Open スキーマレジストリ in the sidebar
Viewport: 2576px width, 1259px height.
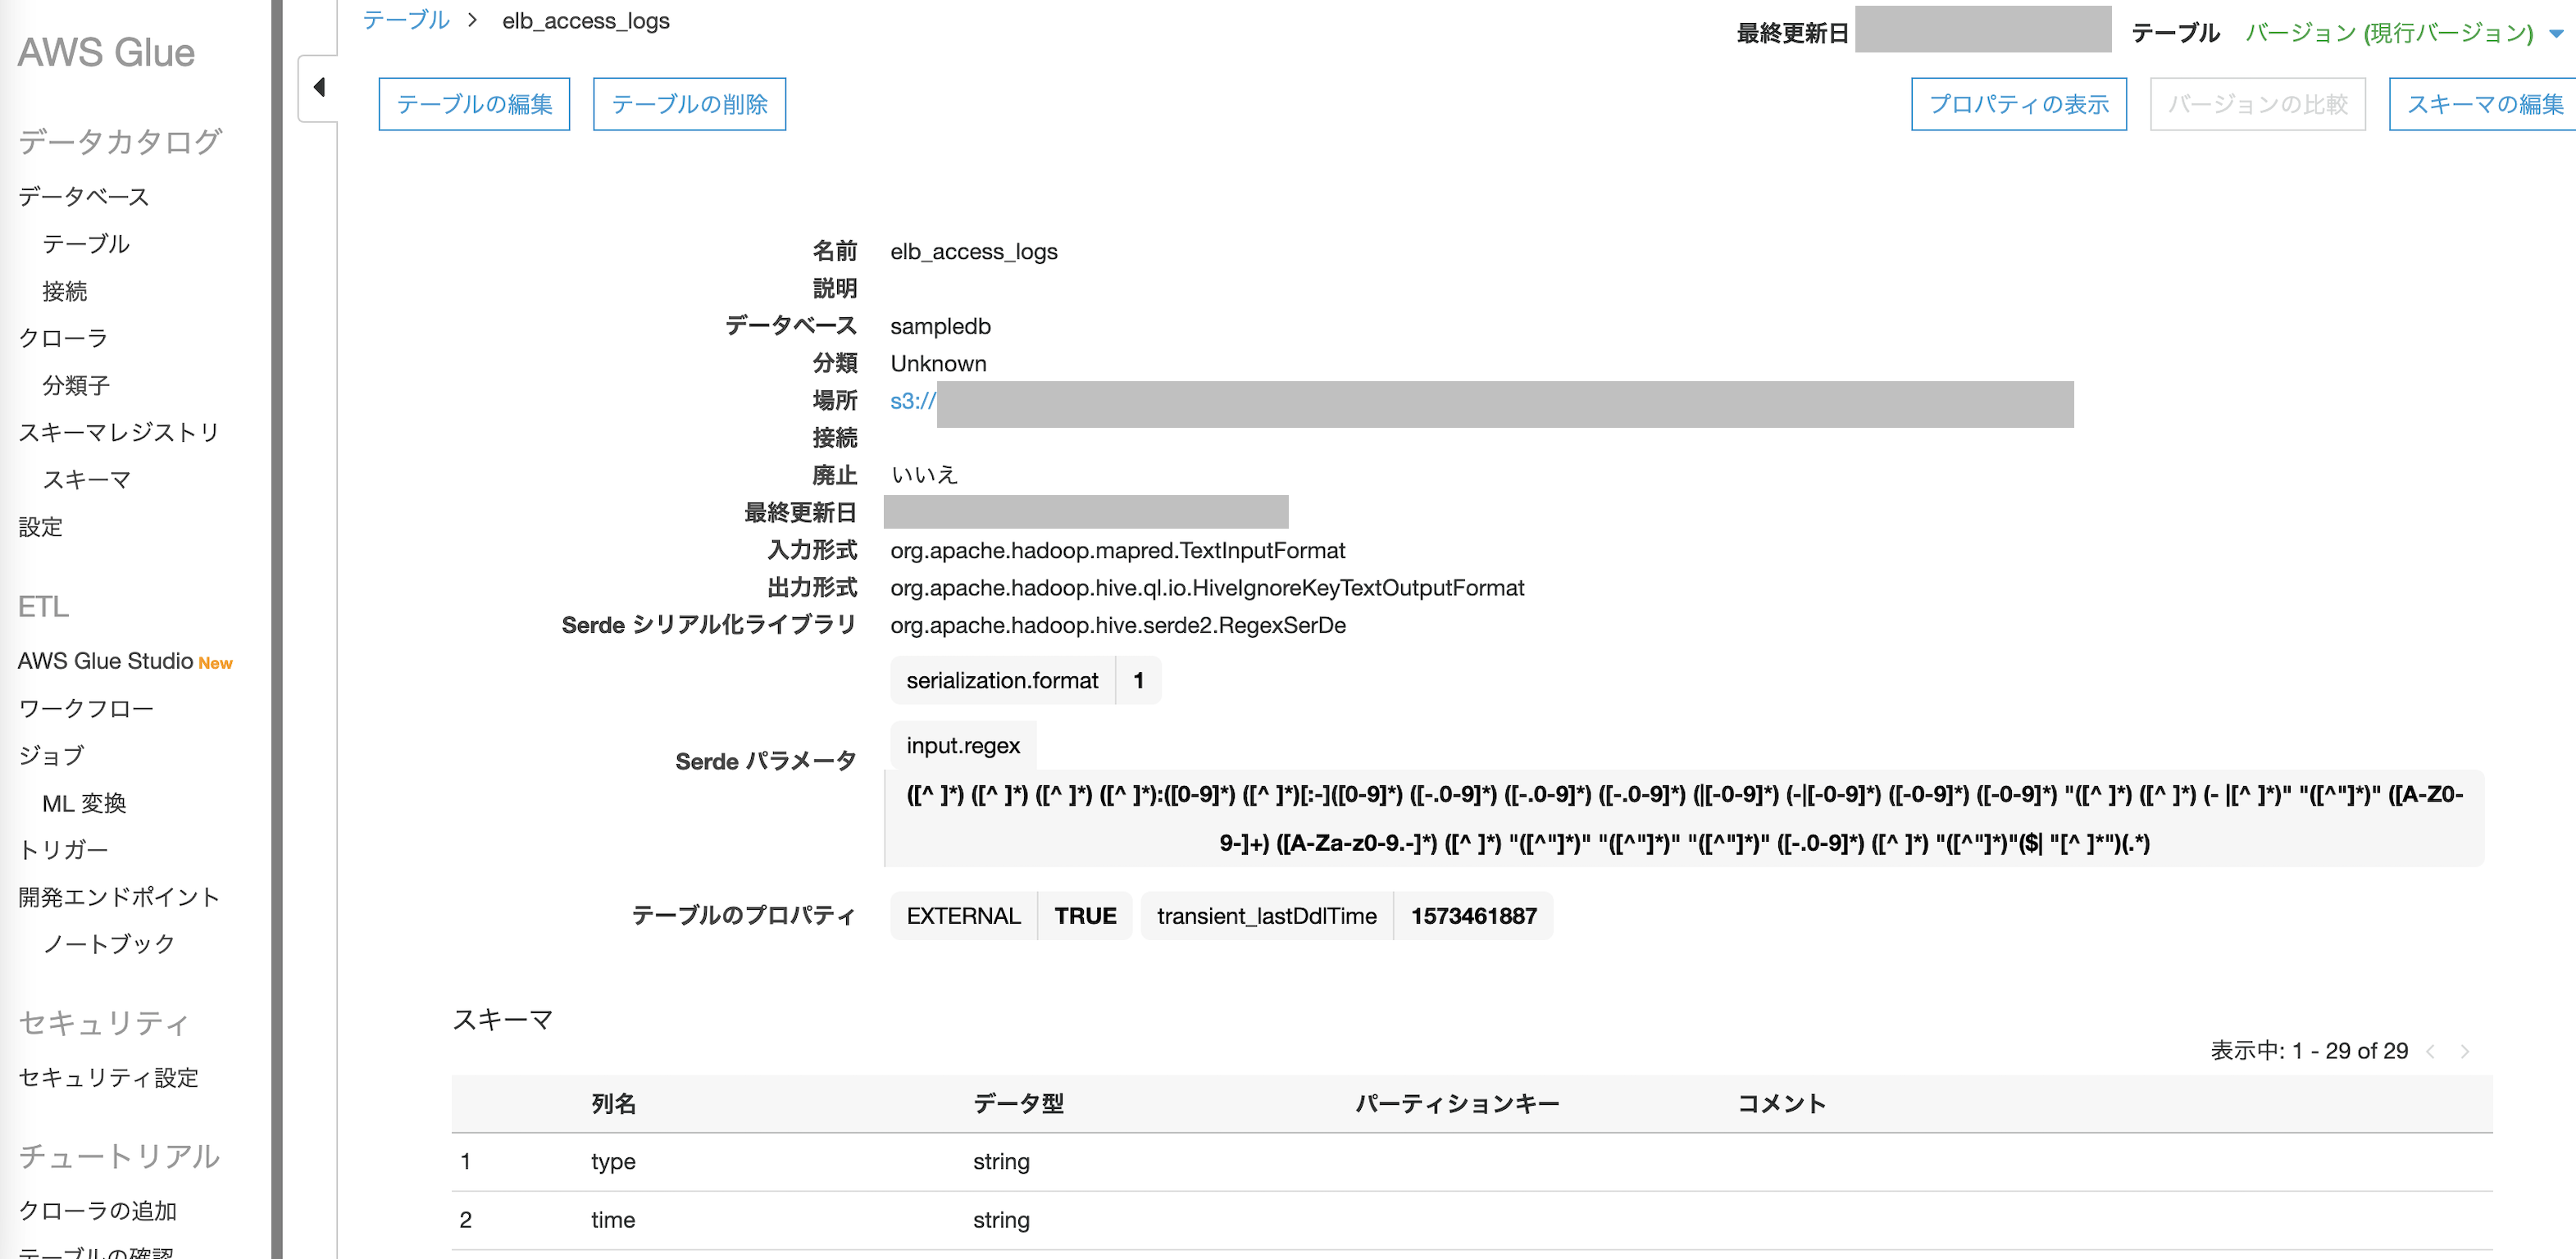(x=118, y=432)
